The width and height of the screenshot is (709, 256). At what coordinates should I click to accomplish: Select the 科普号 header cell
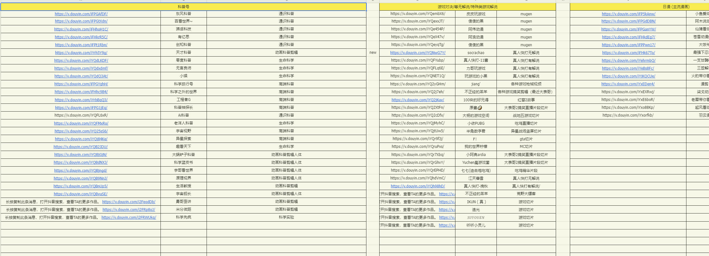(x=183, y=7)
